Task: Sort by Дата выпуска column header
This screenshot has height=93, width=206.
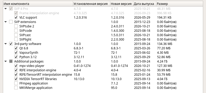Action: pos(145,4)
